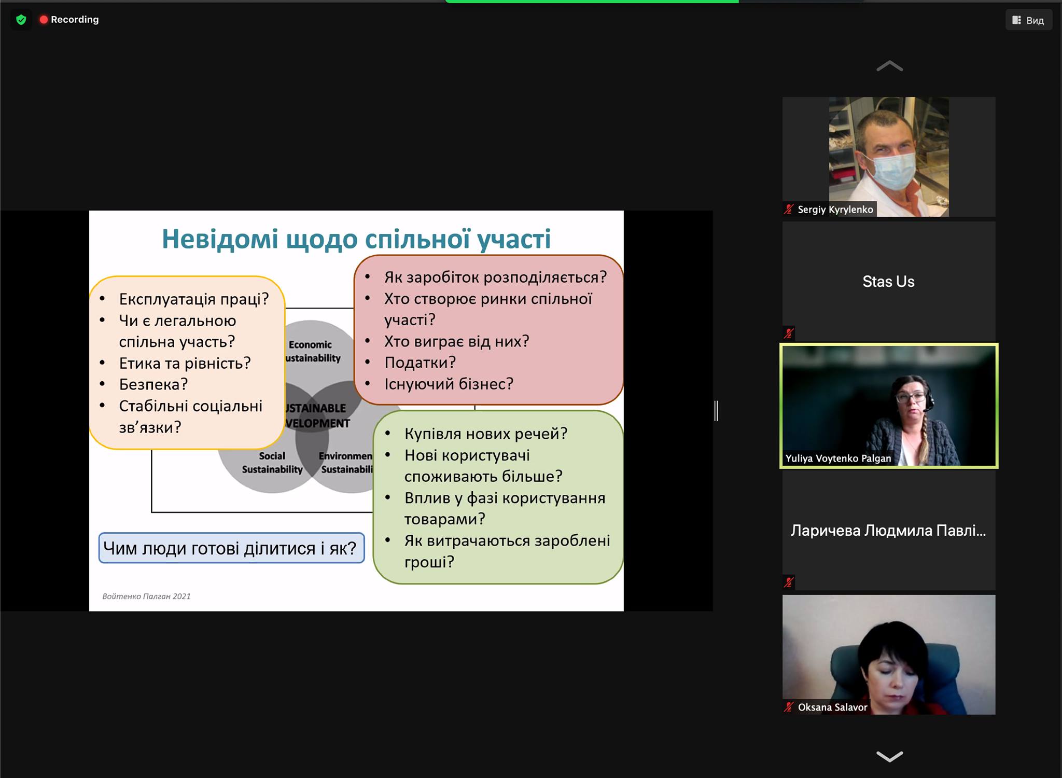This screenshot has width=1062, height=778.
Task: Click the green progress bar at top
Action: (591, 2)
